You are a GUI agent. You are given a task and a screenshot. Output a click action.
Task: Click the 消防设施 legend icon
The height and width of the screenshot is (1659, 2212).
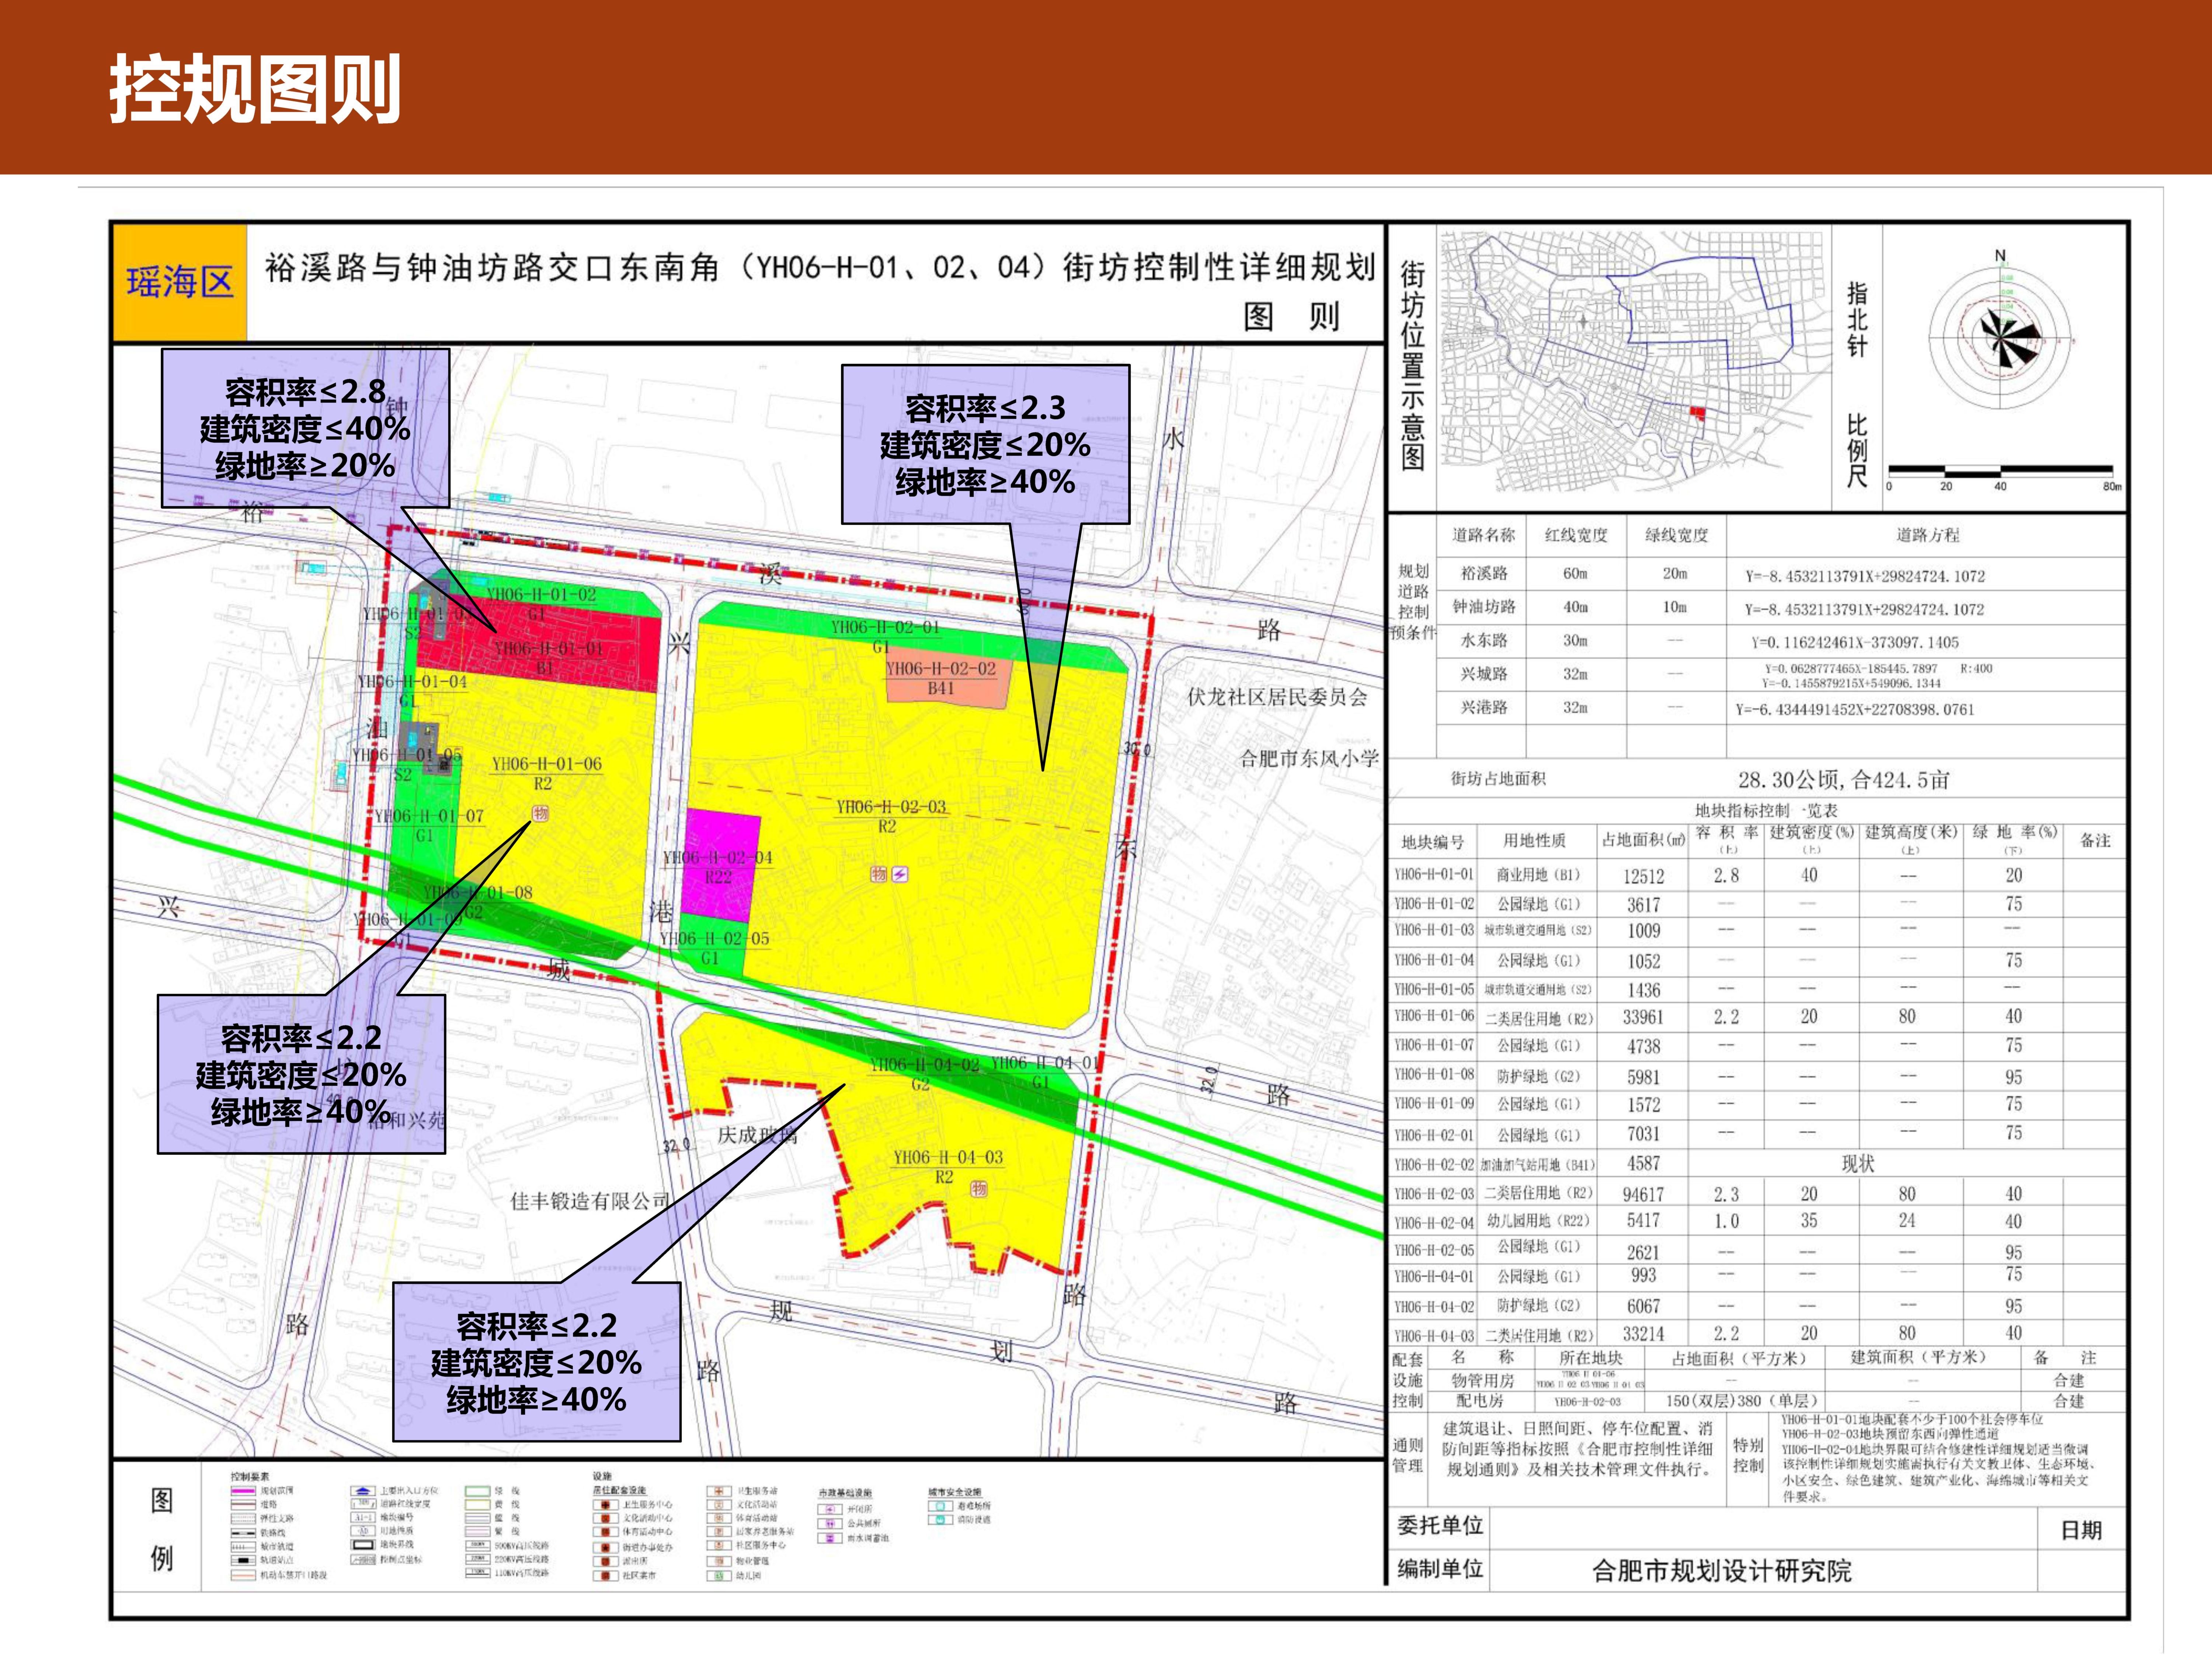(x=940, y=1520)
